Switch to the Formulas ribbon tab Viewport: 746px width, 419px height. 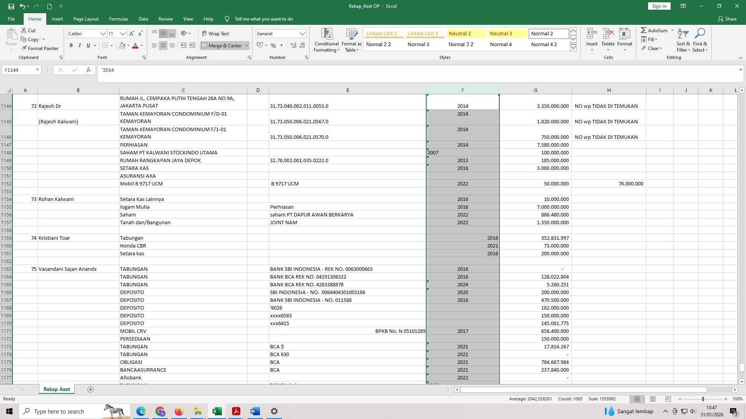(x=119, y=19)
